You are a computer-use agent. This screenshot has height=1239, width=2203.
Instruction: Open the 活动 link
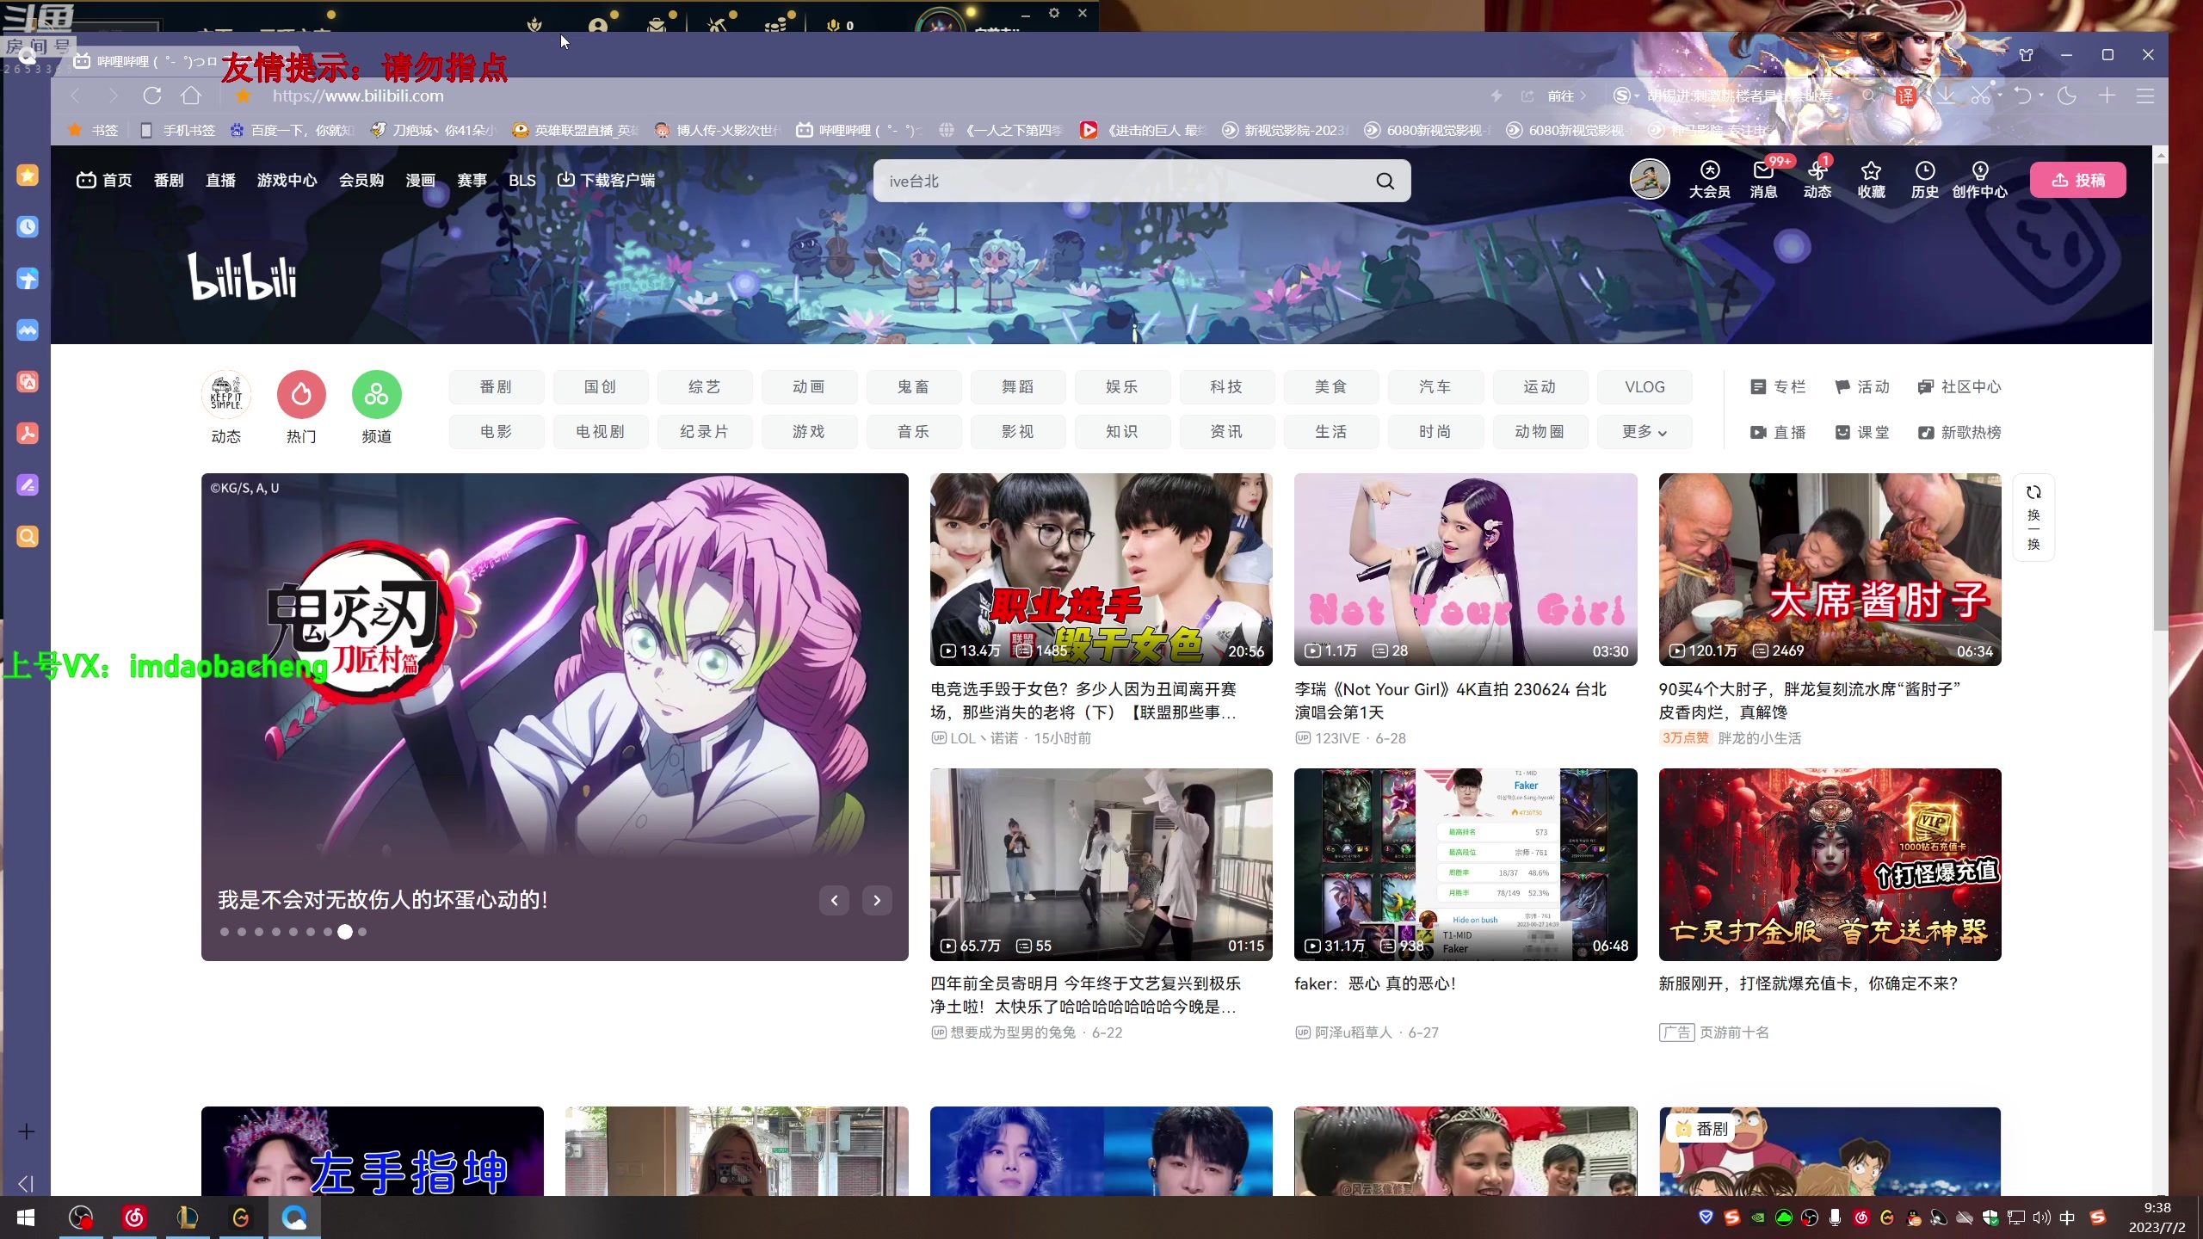pos(1862,387)
